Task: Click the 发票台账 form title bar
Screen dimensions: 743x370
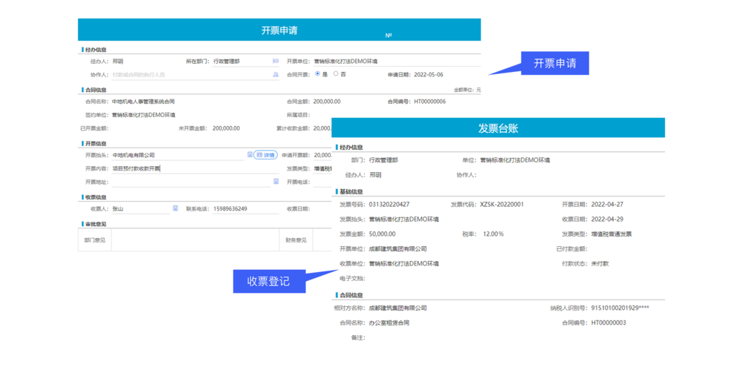Action: click(498, 128)
